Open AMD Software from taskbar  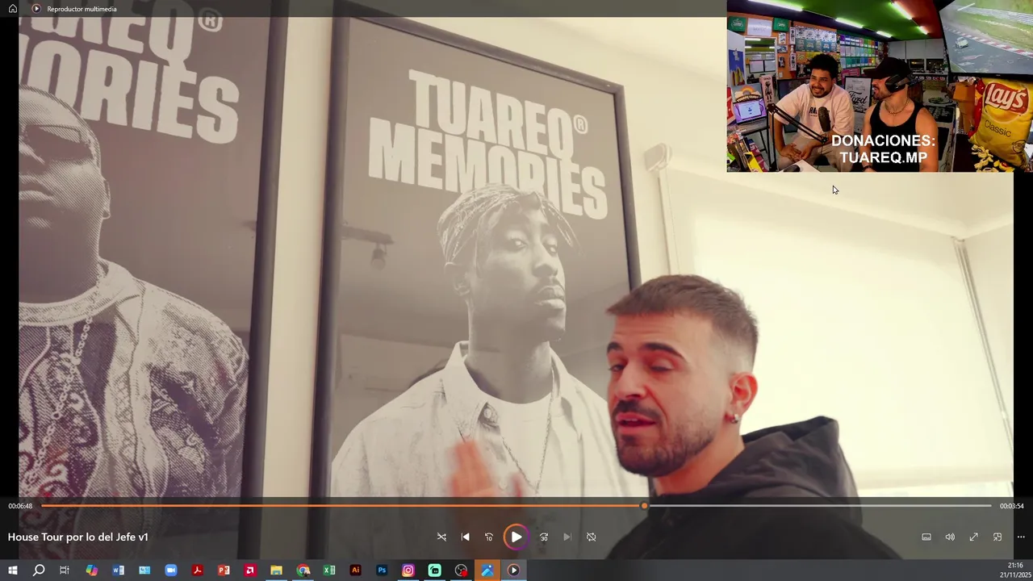coord(249,571)
